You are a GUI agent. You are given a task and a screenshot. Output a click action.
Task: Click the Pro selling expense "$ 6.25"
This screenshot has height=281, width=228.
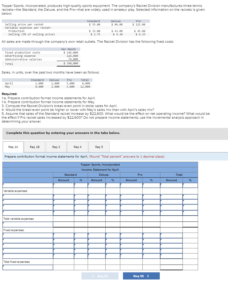[140, 34]
